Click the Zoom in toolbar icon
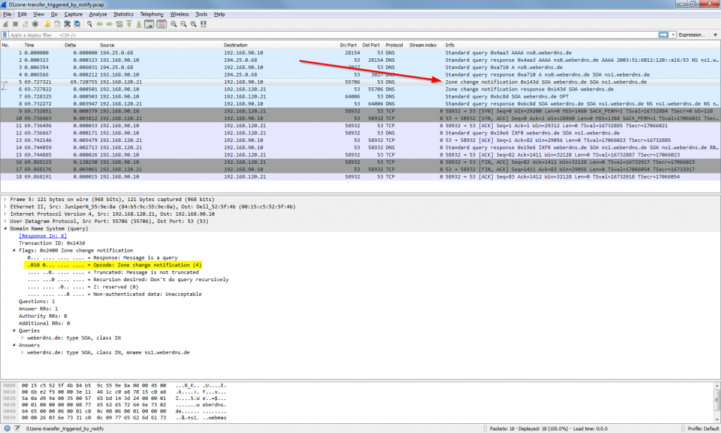The height and width of the screenshot is (433, 721). coord(173,24)
